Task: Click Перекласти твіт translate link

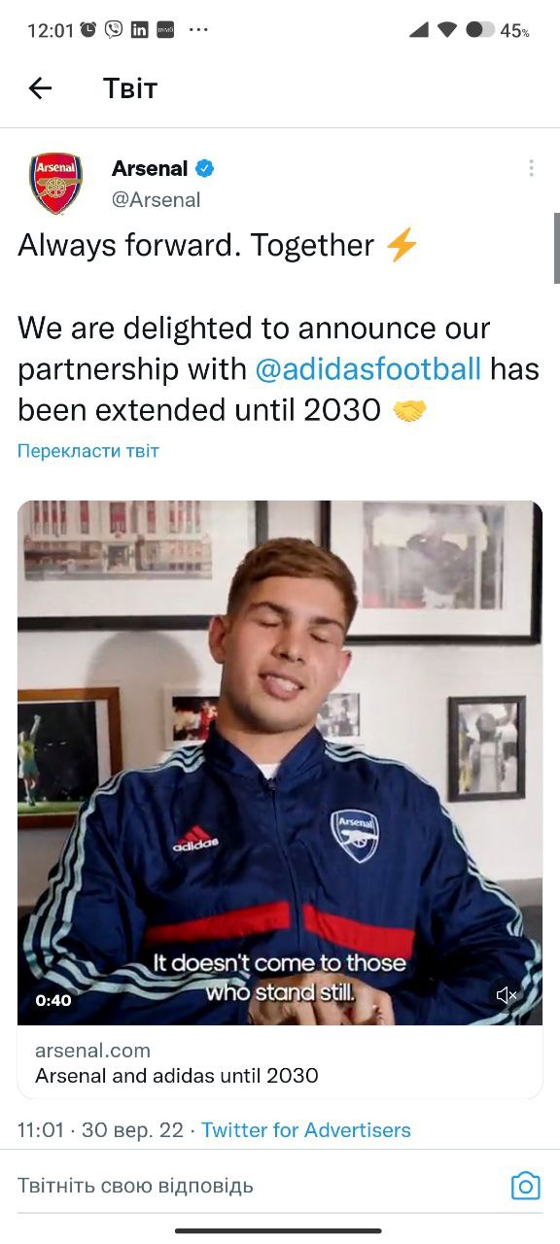Action: (x=87, y=451)
